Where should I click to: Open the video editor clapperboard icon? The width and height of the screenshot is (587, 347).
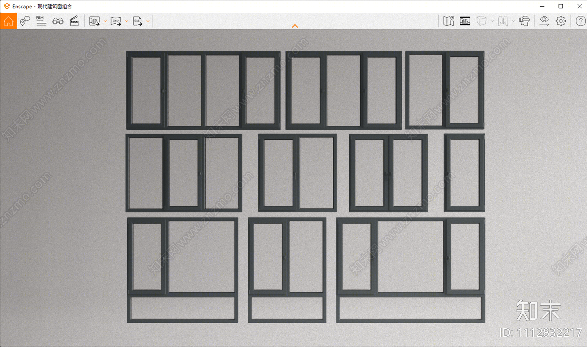click(x=74, y=21)
